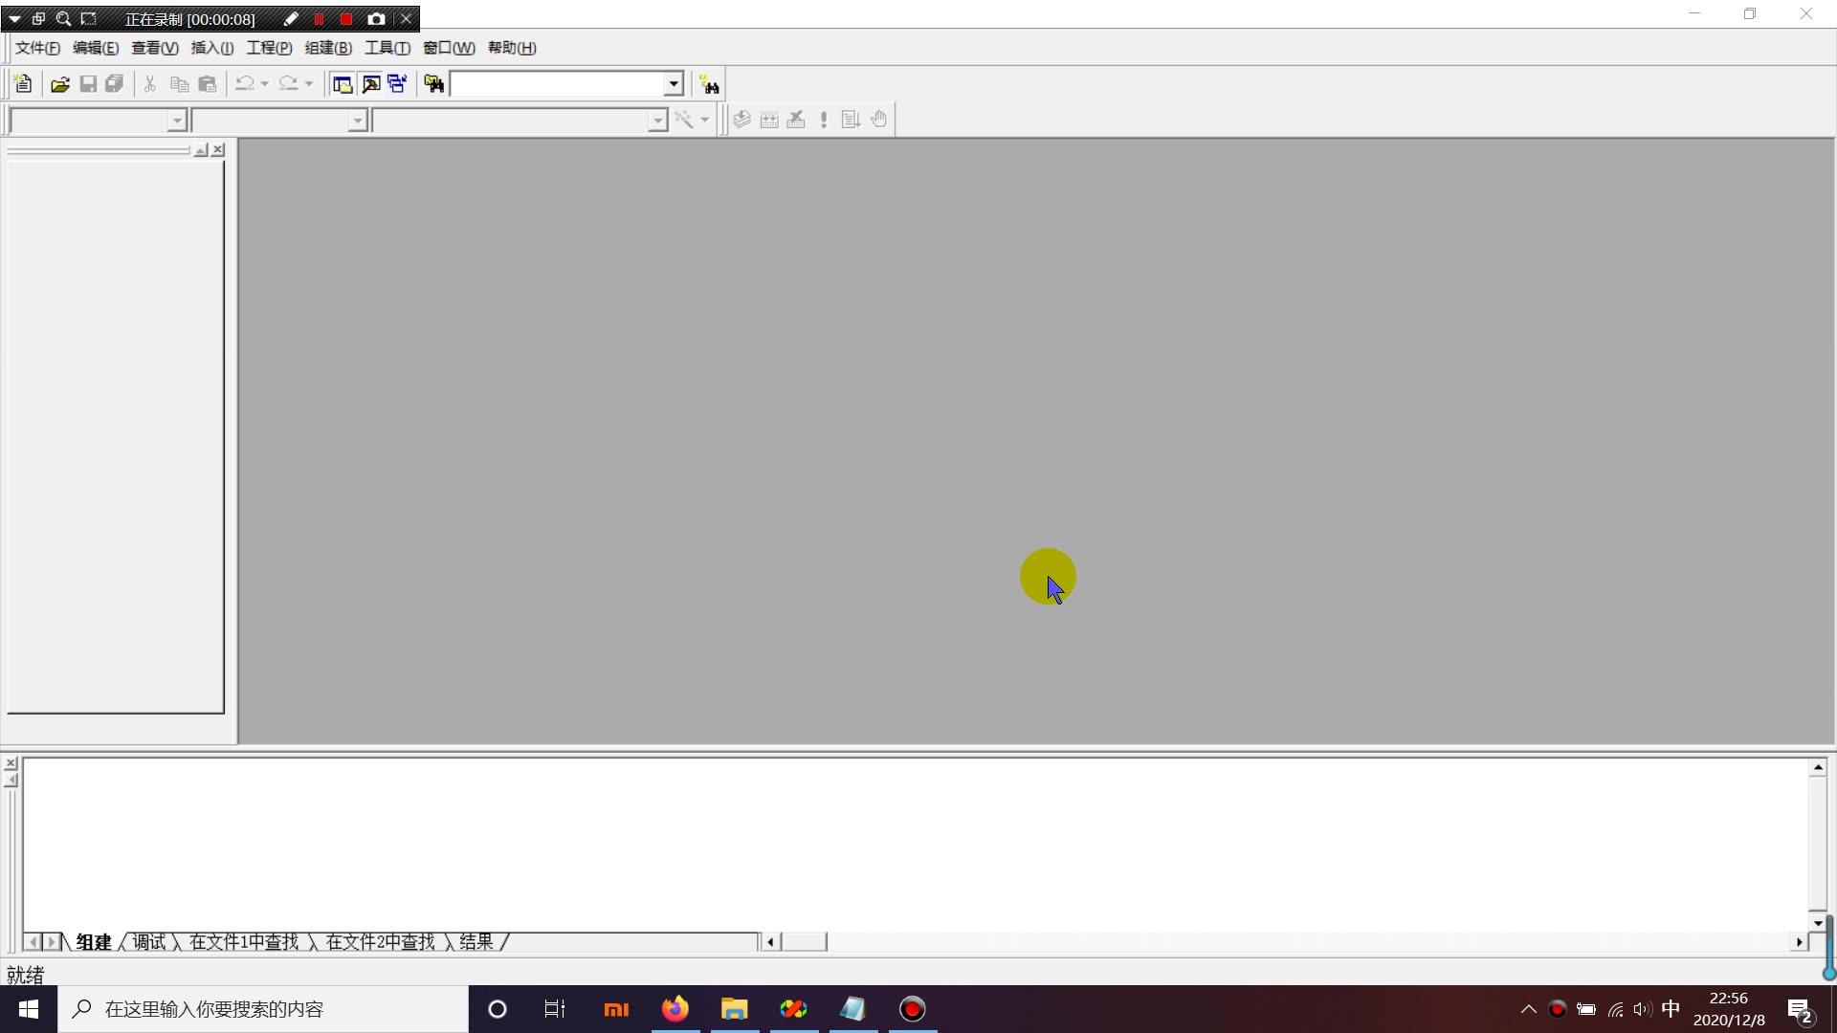Open the 插入(I) menu

[212, 48]
